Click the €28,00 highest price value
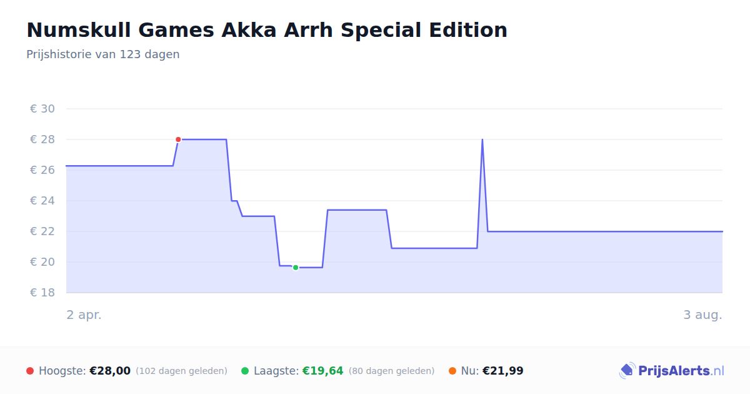This screenshot has height=394, width=750. point(110,371)
